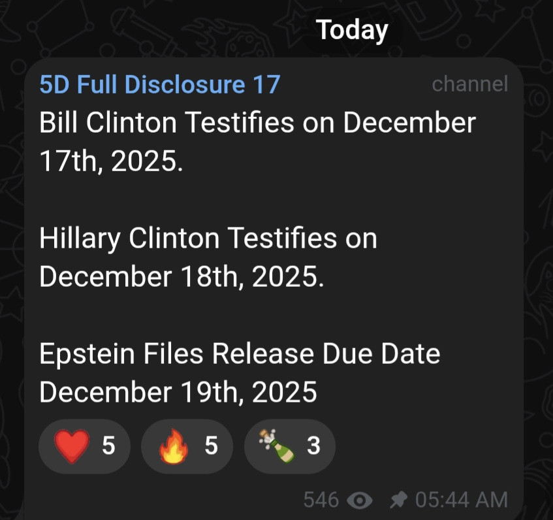
Task: Click the "Bill Clinton Testifies" line
Action: (257, 123)
